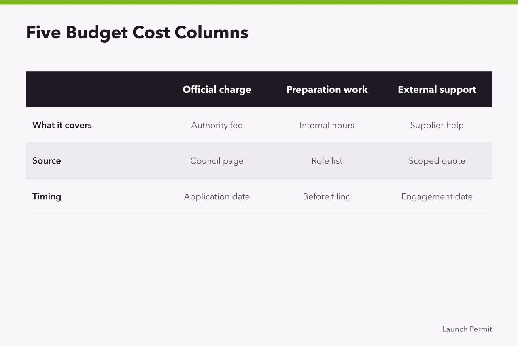Select the 'Role list' cell
Image resolution: width=518 pixels, height=346 pixels.
click(327, 161)
